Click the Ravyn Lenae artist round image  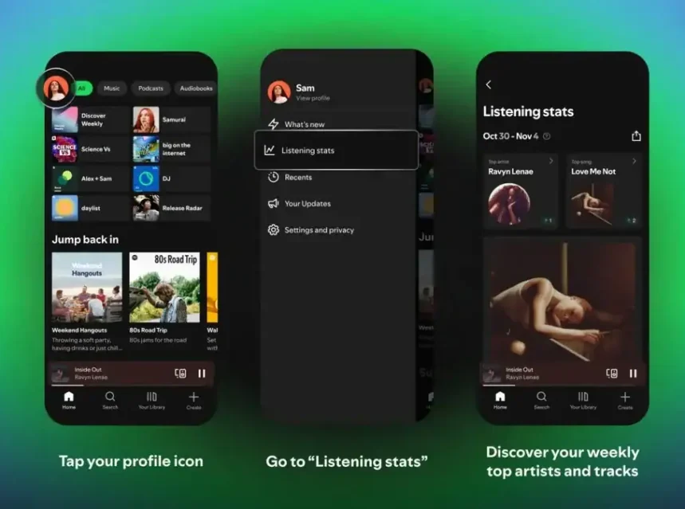[x=510, y=204]
